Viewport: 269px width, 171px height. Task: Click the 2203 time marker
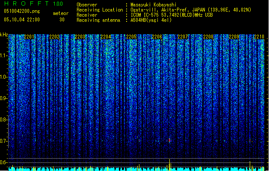pyautogui.click(x=80, y=37)
